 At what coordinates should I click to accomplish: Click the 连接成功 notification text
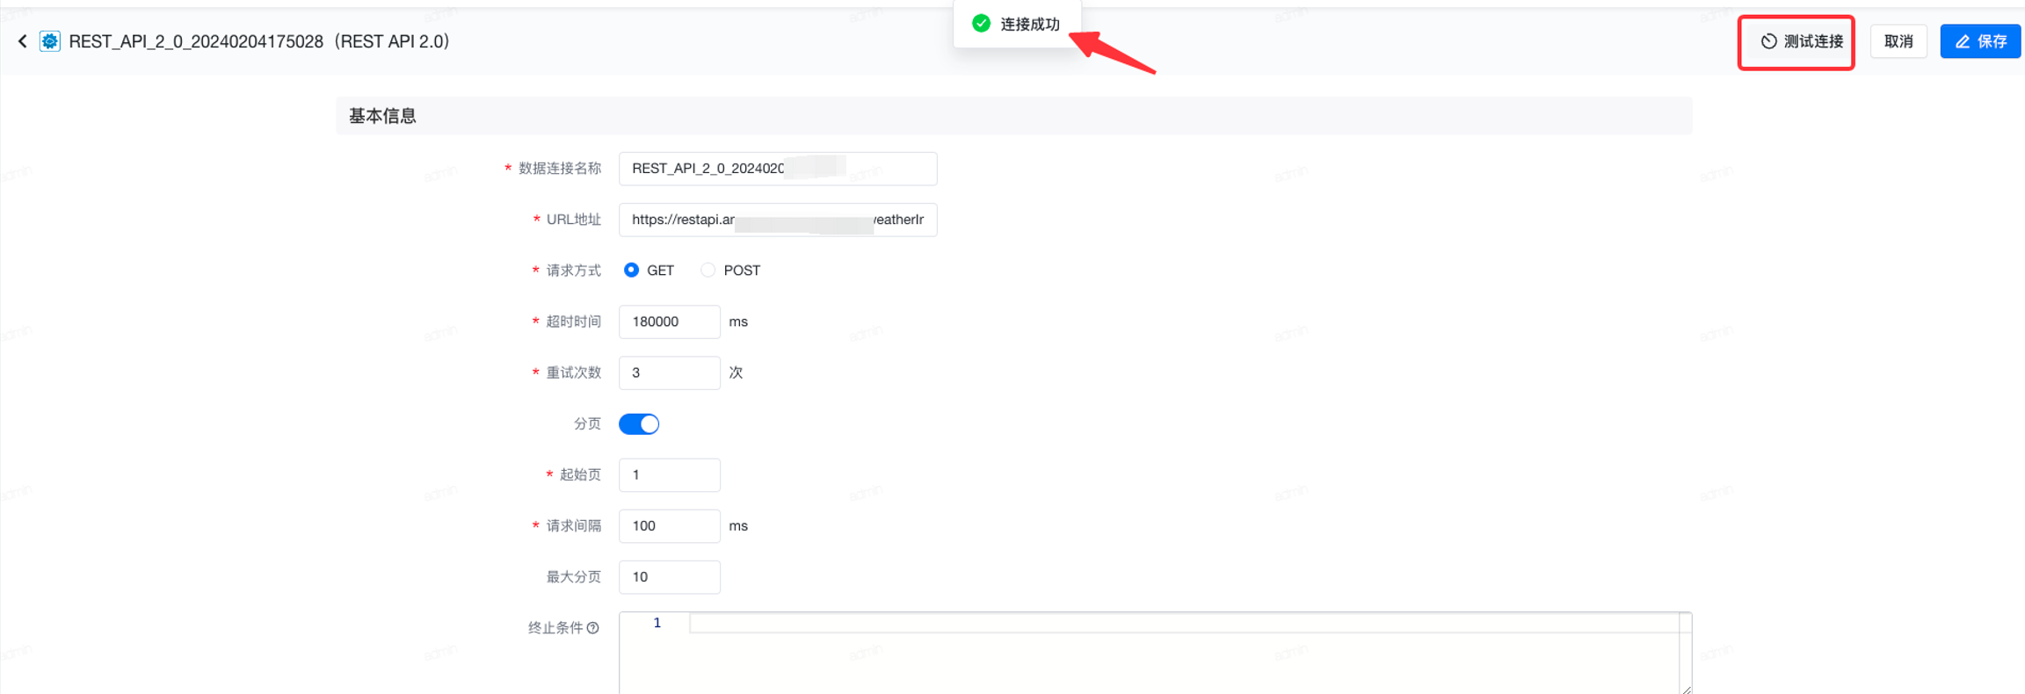coord(1030,24)
